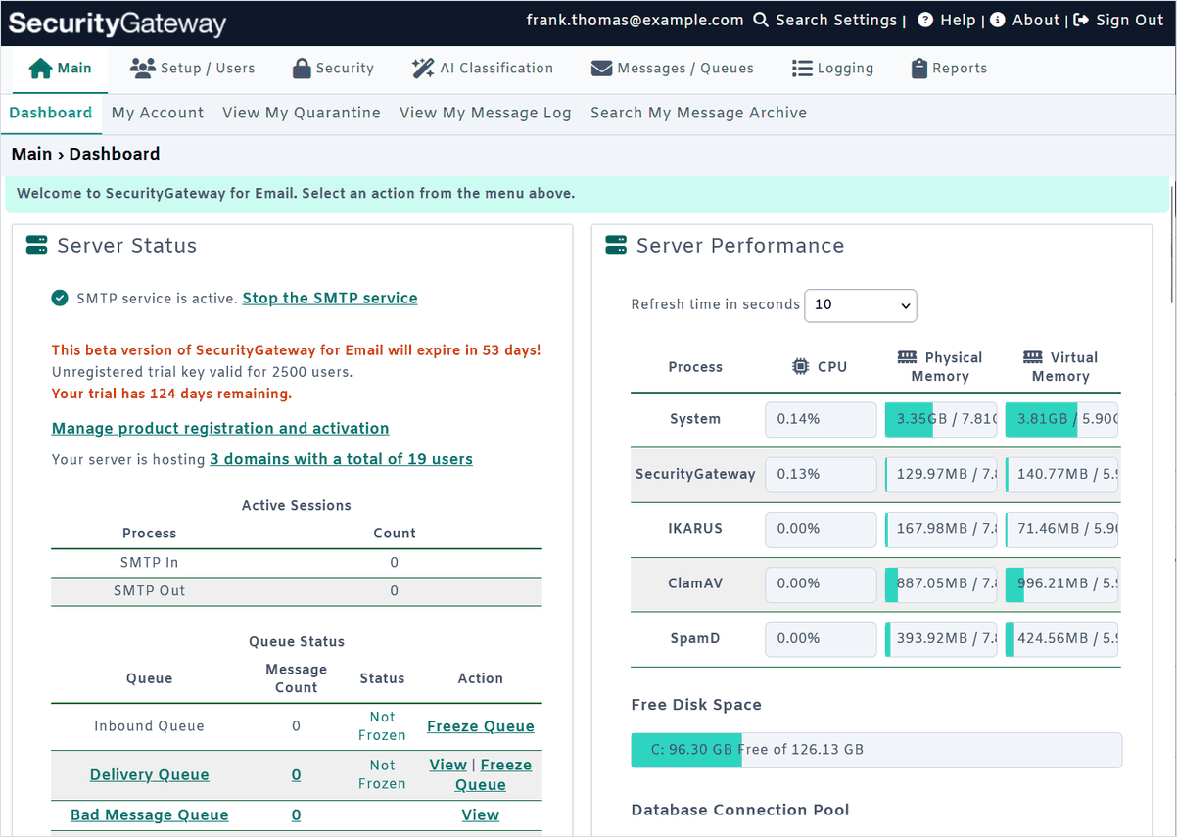The height and width of the screenshot is (837, 1177).
Task: Click the Free Disk Space C: bar
Action: coord(876,750)
